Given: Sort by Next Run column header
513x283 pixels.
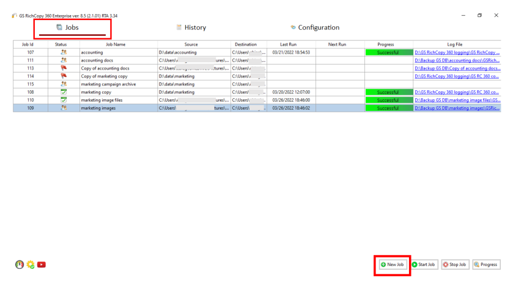Looking at the screenshot, I should coord(340,45).
